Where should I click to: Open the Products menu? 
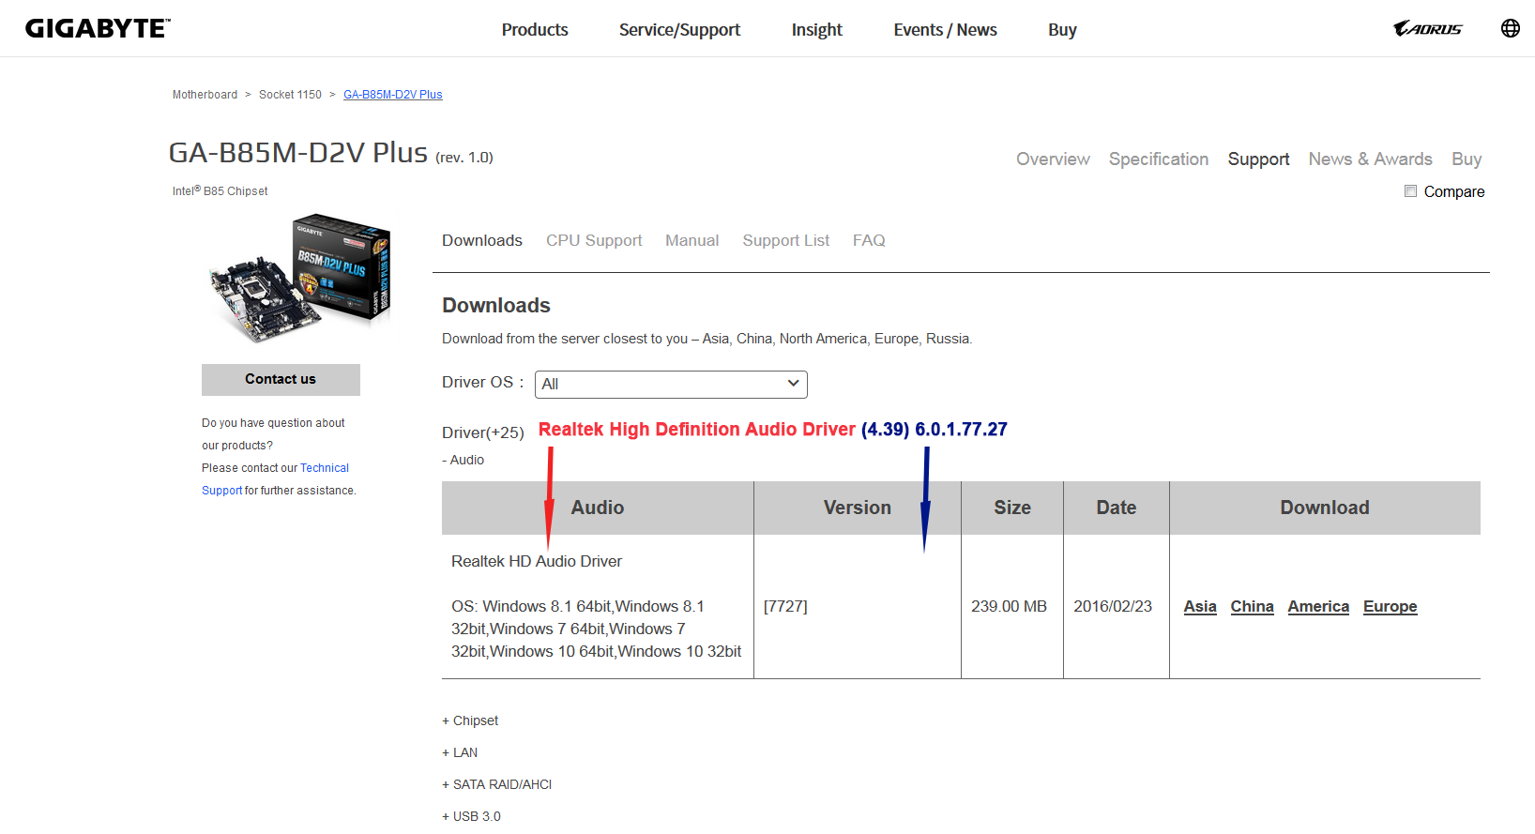click(x=535, y=30)
